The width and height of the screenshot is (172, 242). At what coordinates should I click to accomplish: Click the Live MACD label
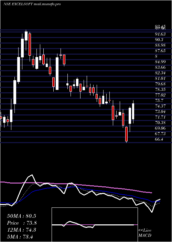click(145, 233)
